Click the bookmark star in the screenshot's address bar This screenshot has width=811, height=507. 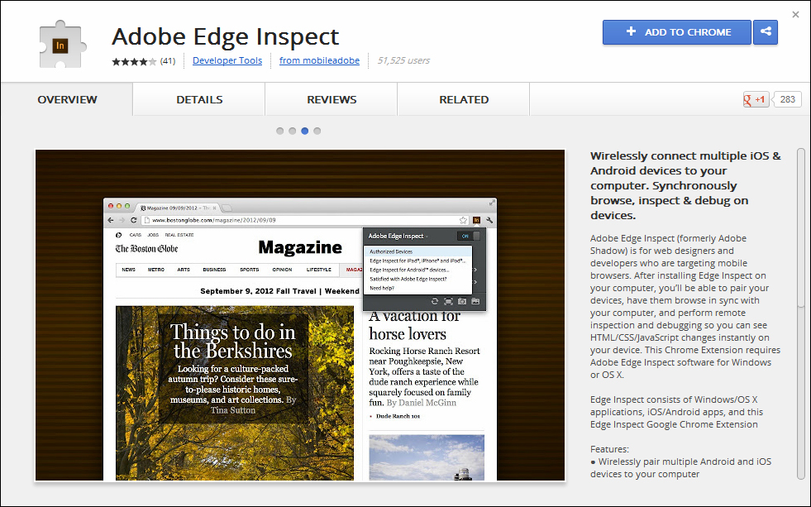pyautogui.click(x=463, y=220)
